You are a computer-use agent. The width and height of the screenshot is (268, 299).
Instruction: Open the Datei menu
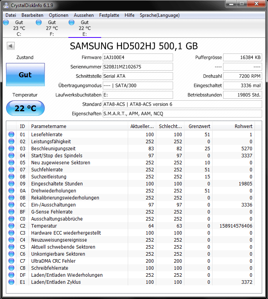pos(11,15)
